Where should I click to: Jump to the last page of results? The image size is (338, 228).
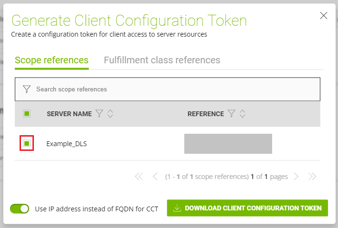312,177
